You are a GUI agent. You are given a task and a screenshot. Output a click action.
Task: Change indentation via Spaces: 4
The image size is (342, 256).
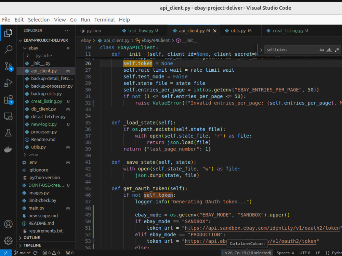pos(285,253)
